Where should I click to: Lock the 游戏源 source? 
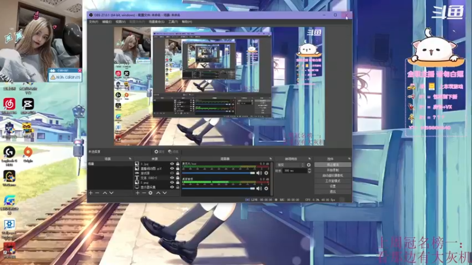pyautogui.click(x=178, y=173)
